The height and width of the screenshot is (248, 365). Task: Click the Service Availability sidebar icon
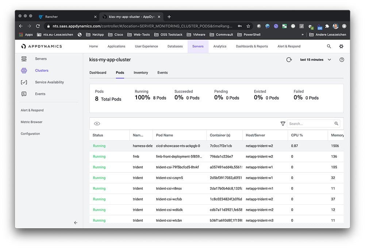[24, 82]
